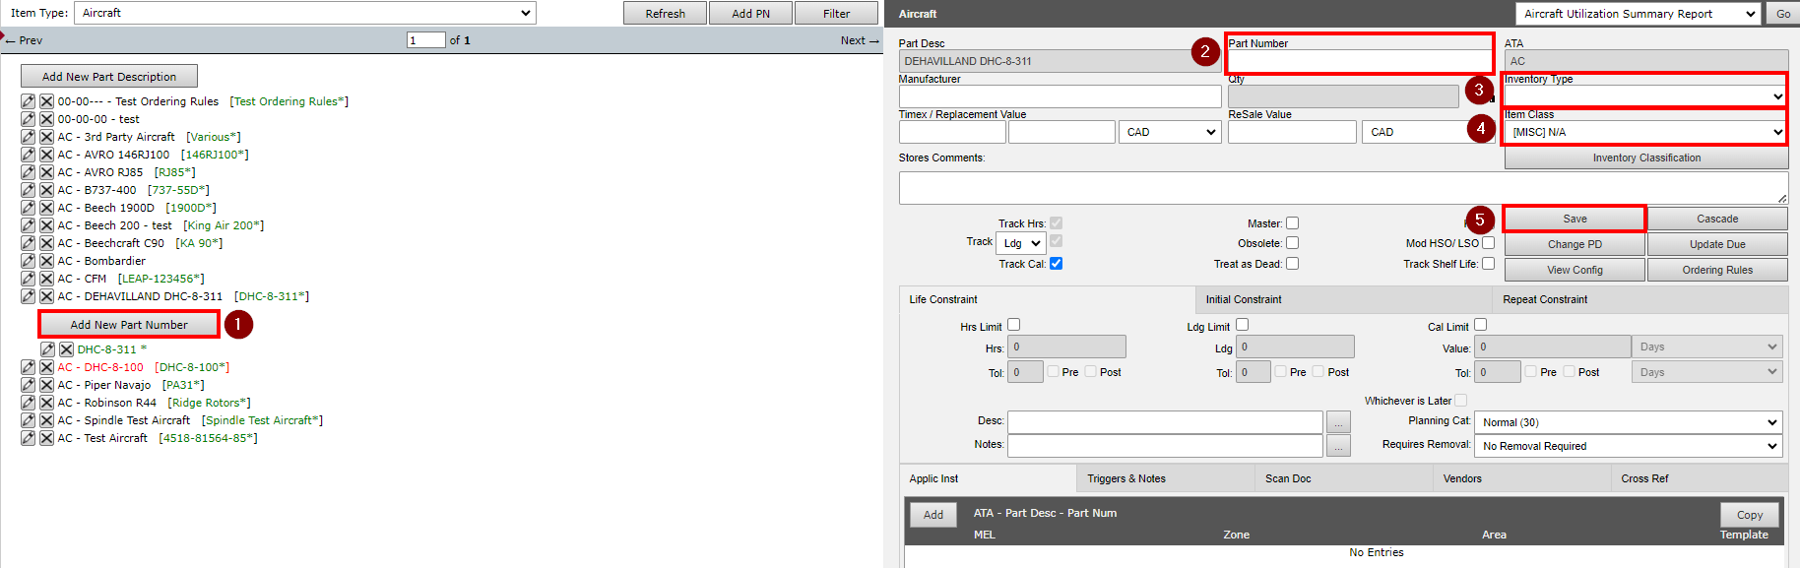Delete the AC - AVRO 146RJ100 entry
Viewport: 1800px width, 568px height.
(46, 155)
